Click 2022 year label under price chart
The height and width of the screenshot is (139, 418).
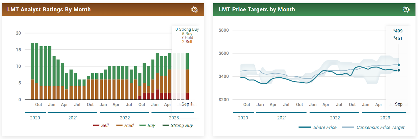[335, 118]
